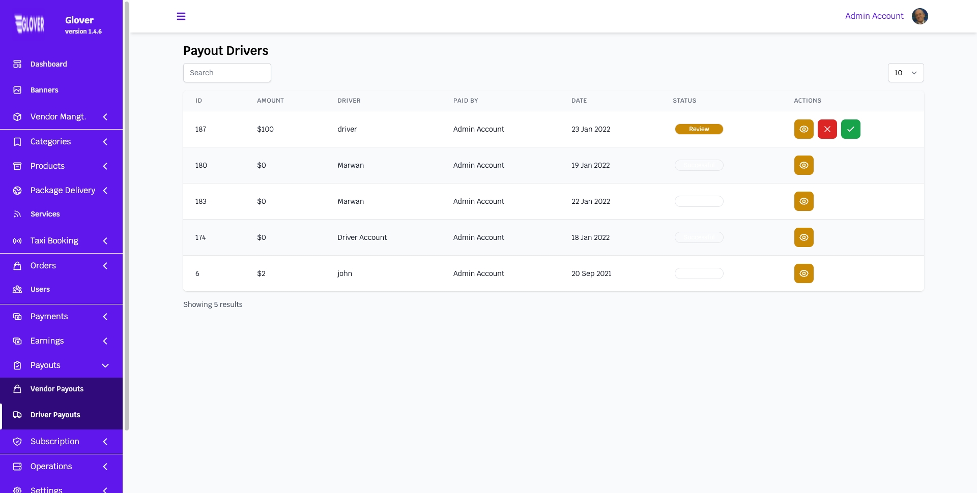View details of john's payout
977x493 pixels.
click(x=803, y=273)
